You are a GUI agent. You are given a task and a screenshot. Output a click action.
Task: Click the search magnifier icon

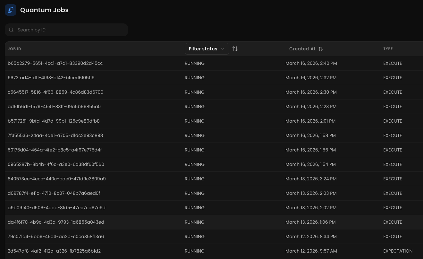11,30
